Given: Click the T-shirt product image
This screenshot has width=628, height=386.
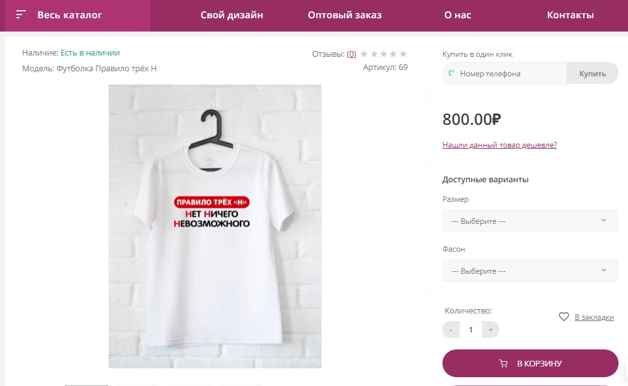Looking at the screenshot, I should 215,226.
